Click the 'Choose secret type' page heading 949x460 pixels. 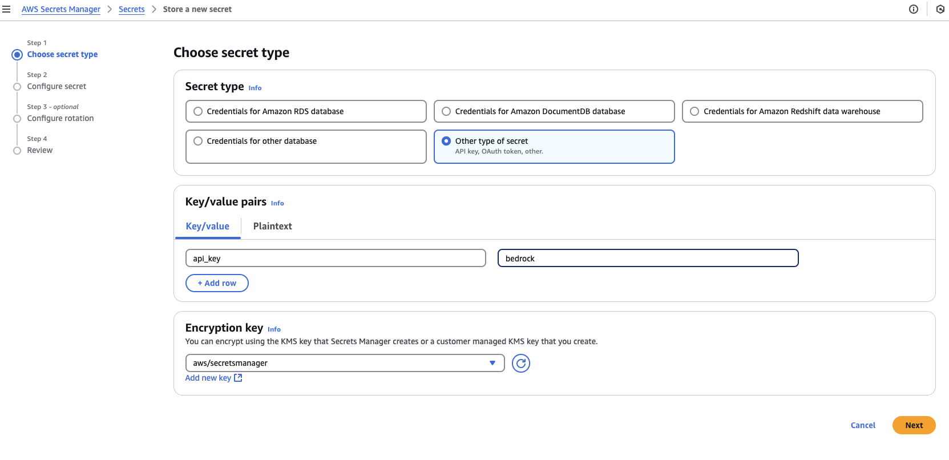[231, 53]
